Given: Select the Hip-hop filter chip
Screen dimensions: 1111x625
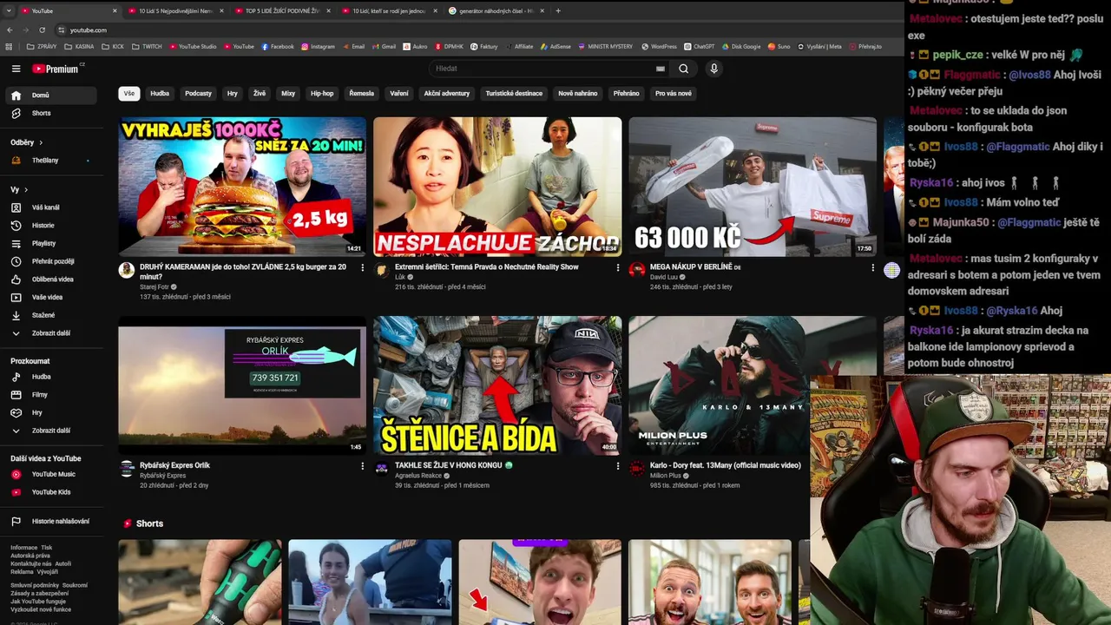Looking at the screenshot, I should 322,93.
